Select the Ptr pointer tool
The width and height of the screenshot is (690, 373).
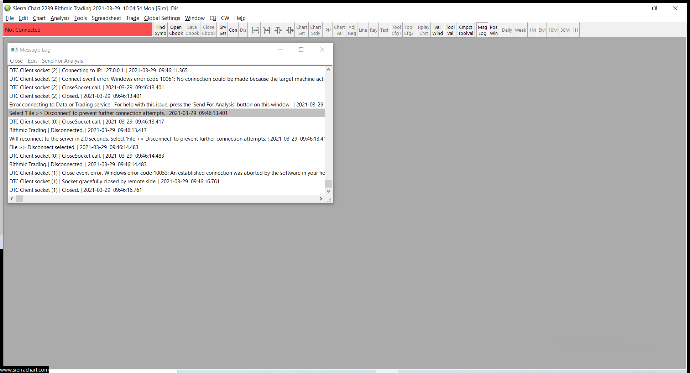coord(328,30)
